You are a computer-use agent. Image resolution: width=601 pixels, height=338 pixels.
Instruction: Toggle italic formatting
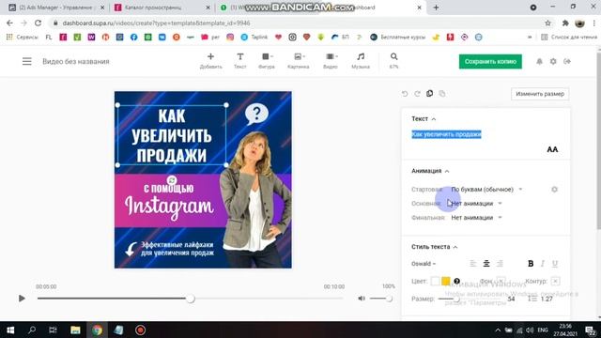click(x=543, y=264)
